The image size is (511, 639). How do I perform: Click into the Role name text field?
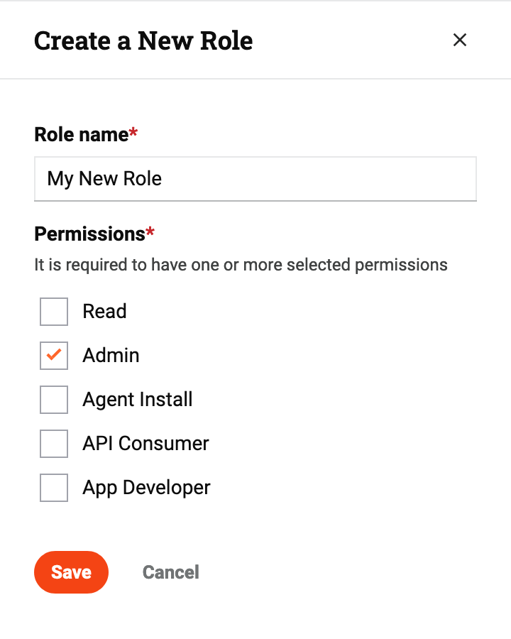[255, 178]
